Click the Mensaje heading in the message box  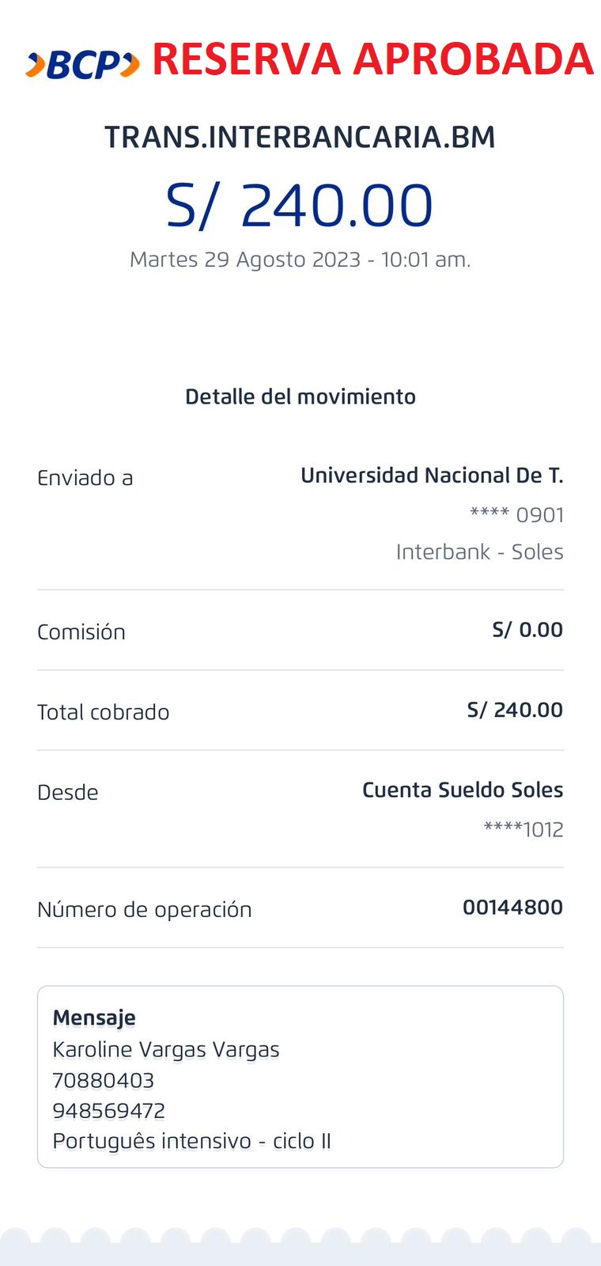94,1018
